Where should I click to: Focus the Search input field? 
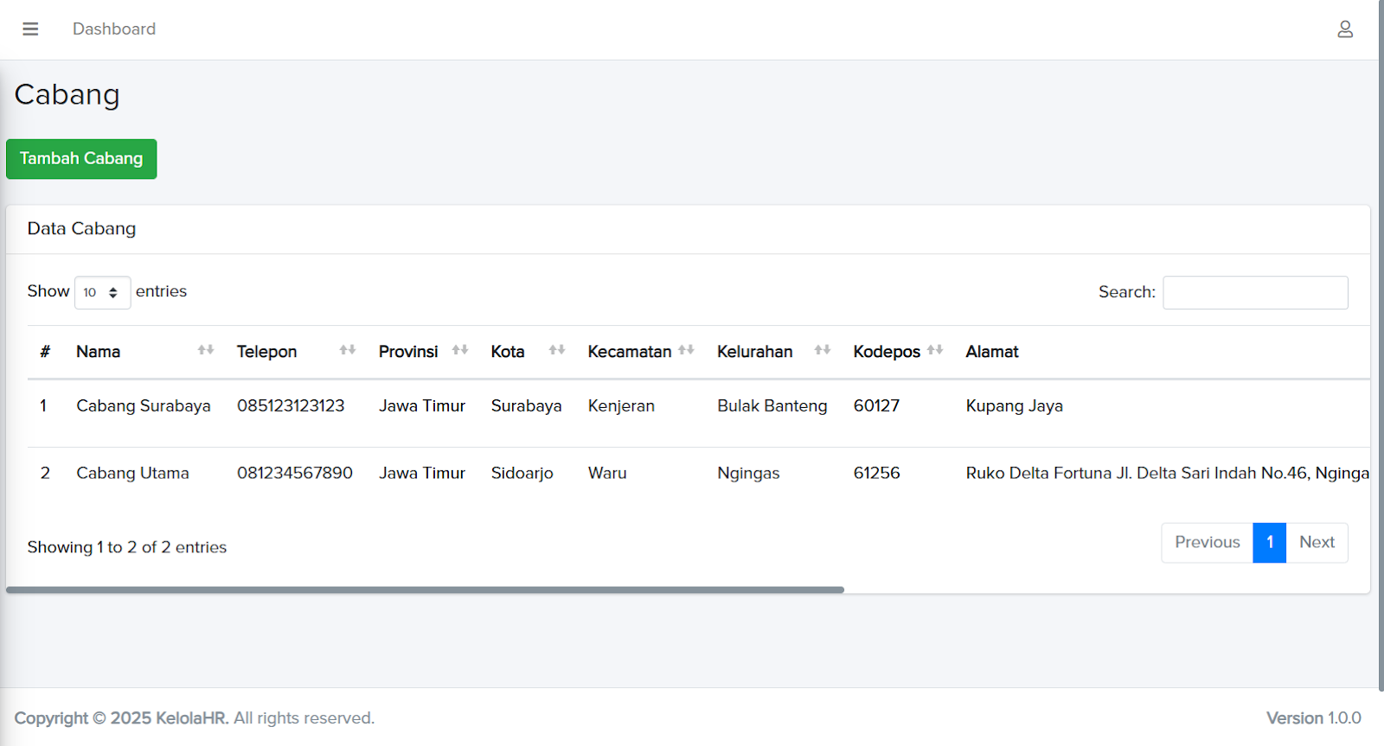(x=1254, y=293)
